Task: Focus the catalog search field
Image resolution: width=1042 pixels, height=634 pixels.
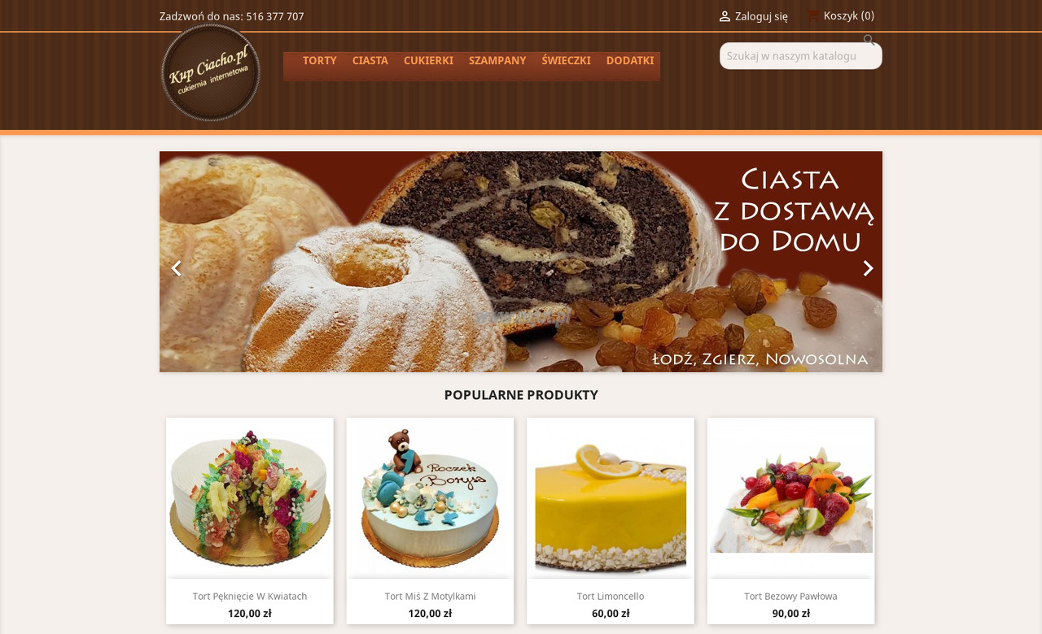Action: [801, 56]
